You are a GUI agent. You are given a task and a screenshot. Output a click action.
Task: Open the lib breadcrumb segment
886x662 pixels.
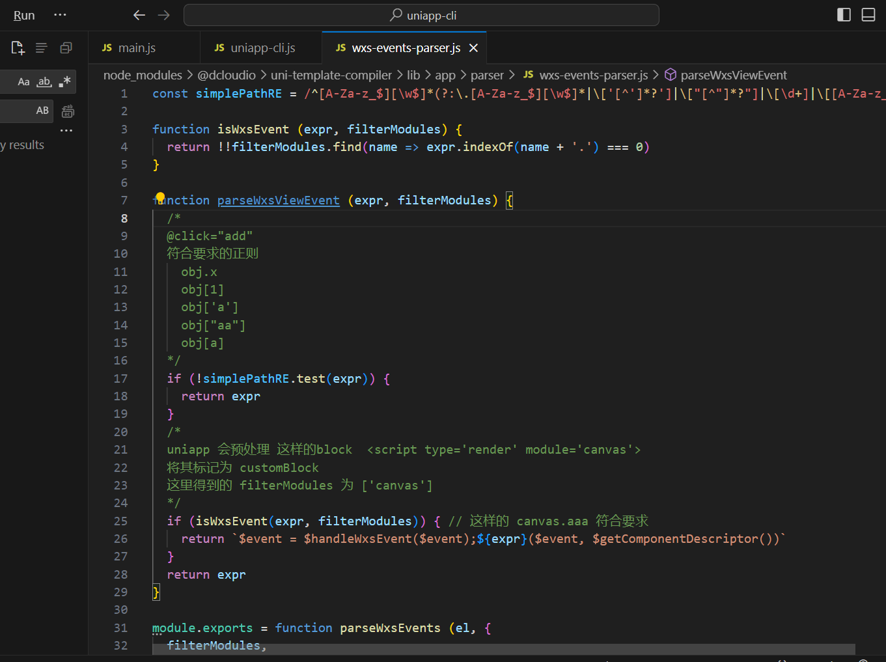tap(413, 75)
